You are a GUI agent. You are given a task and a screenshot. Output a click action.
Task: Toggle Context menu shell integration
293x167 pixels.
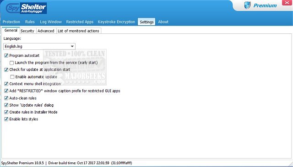click(x=6, y=84)
